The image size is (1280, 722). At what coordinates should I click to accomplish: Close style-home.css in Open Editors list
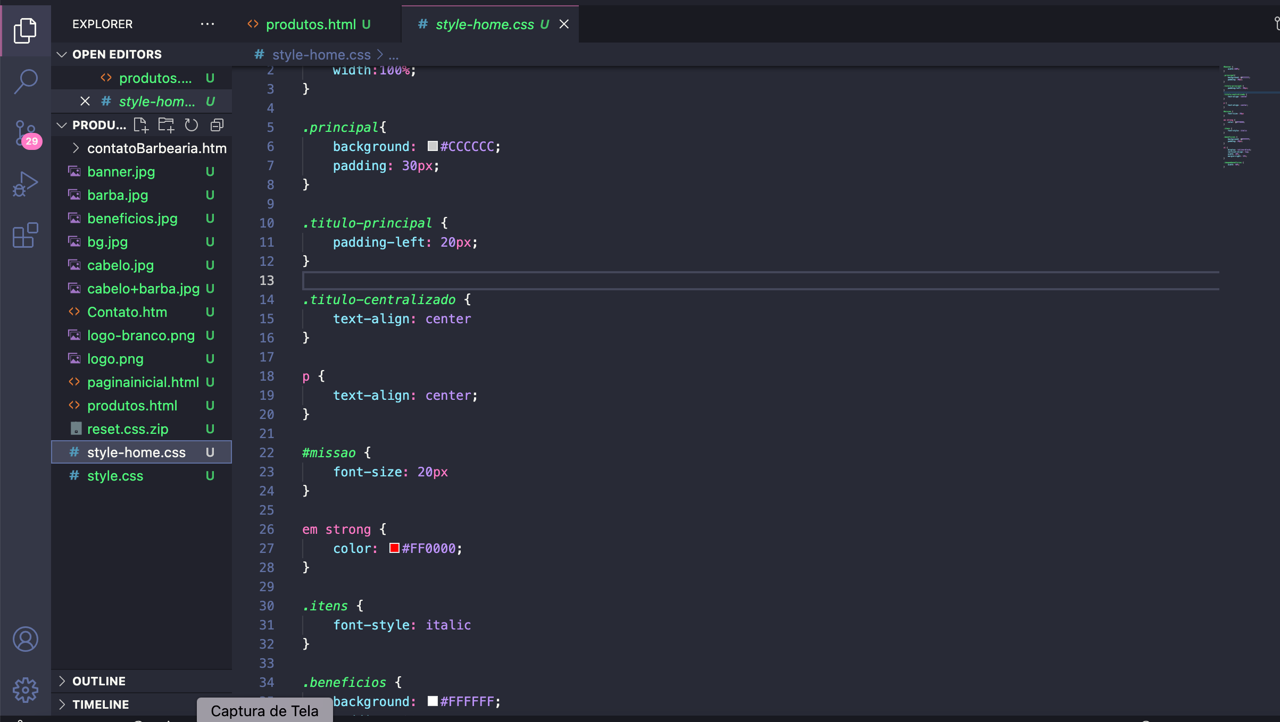pos(85,102)
